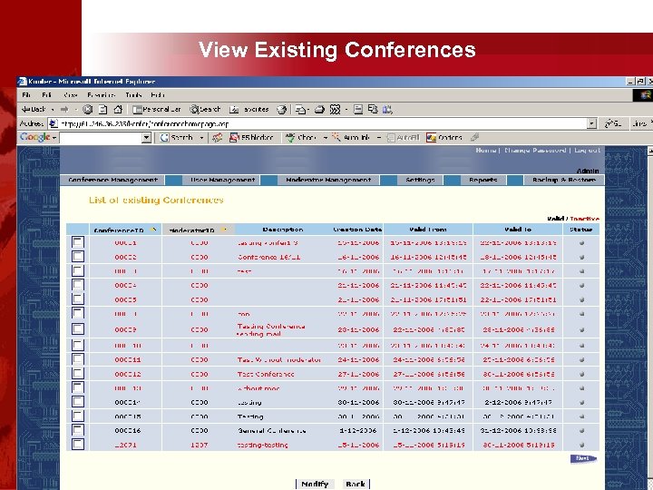
Task: Open the Back button history dropdown arrow
Action: (x=53, y=110)
